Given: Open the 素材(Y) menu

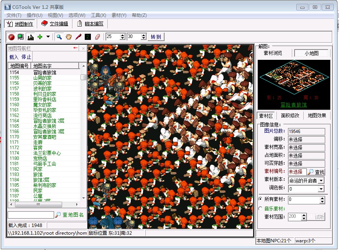Looking at the screenshot, I should pos(119,15).
